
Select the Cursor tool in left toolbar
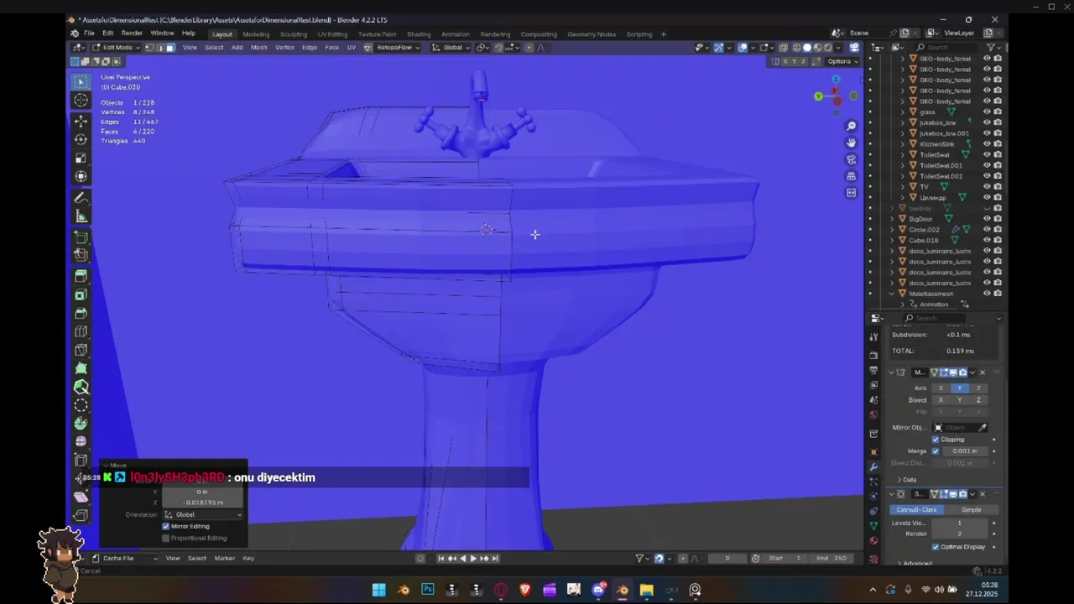point(81,101)
